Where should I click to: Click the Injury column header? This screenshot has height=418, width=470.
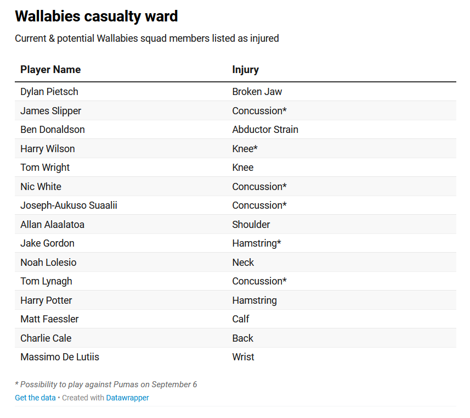[245, 70]
